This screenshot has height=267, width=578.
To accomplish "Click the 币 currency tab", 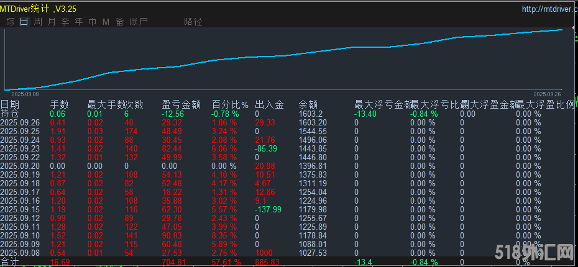I will tap(92, 22).
